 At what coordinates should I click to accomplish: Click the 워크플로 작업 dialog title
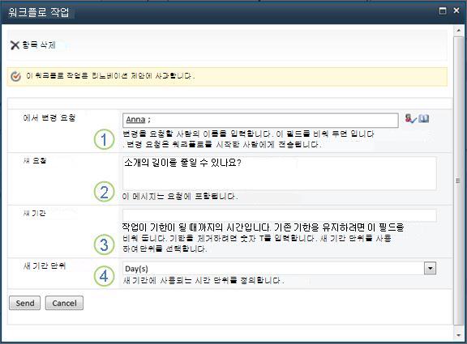click(x=39, y=12)
